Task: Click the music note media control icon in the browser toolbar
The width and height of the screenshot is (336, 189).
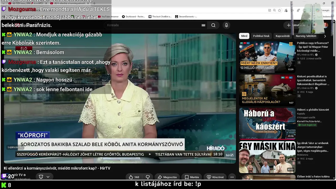Action: [x=286, y=10]
